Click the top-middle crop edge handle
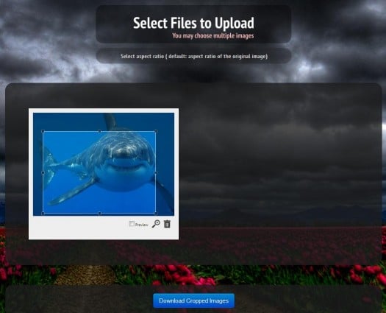 (x=99, y=132)
